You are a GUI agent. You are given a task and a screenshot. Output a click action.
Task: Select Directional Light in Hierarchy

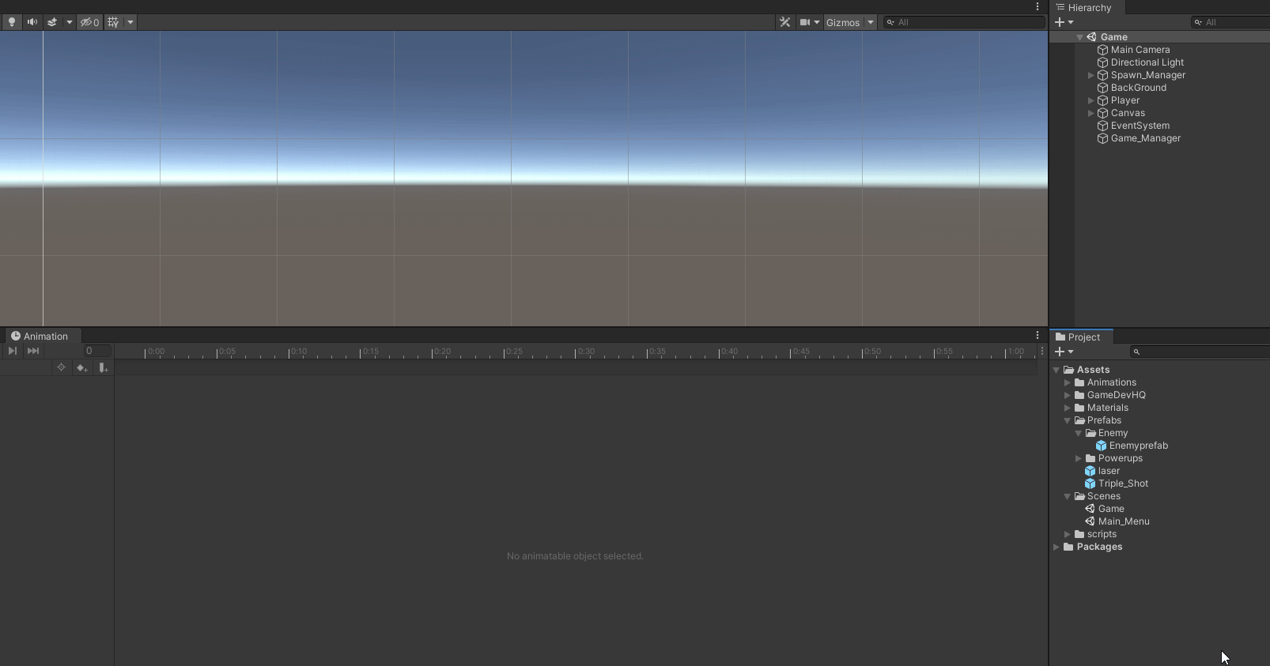(x=1147, y=62)
